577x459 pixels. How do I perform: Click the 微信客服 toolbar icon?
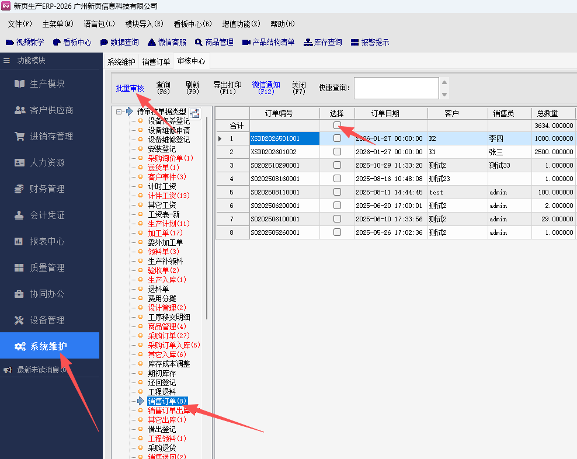point(152,43)
